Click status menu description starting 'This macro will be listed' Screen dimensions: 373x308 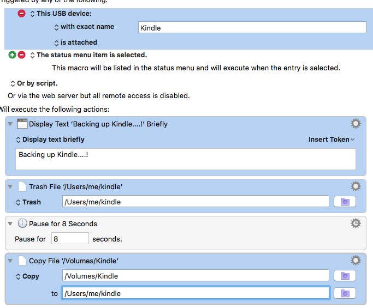[196, 68]
